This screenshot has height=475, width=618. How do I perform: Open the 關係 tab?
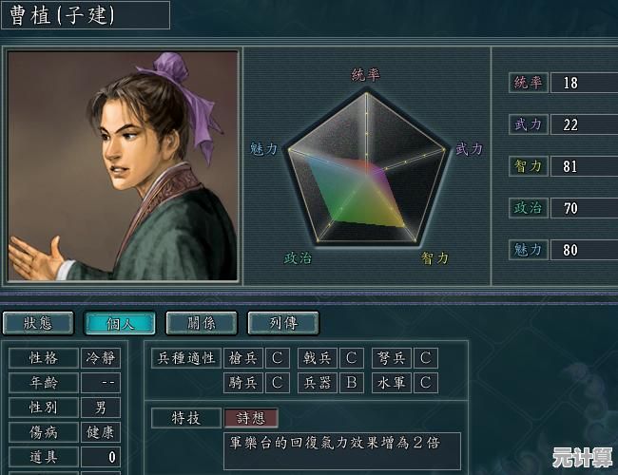(202, 323)
